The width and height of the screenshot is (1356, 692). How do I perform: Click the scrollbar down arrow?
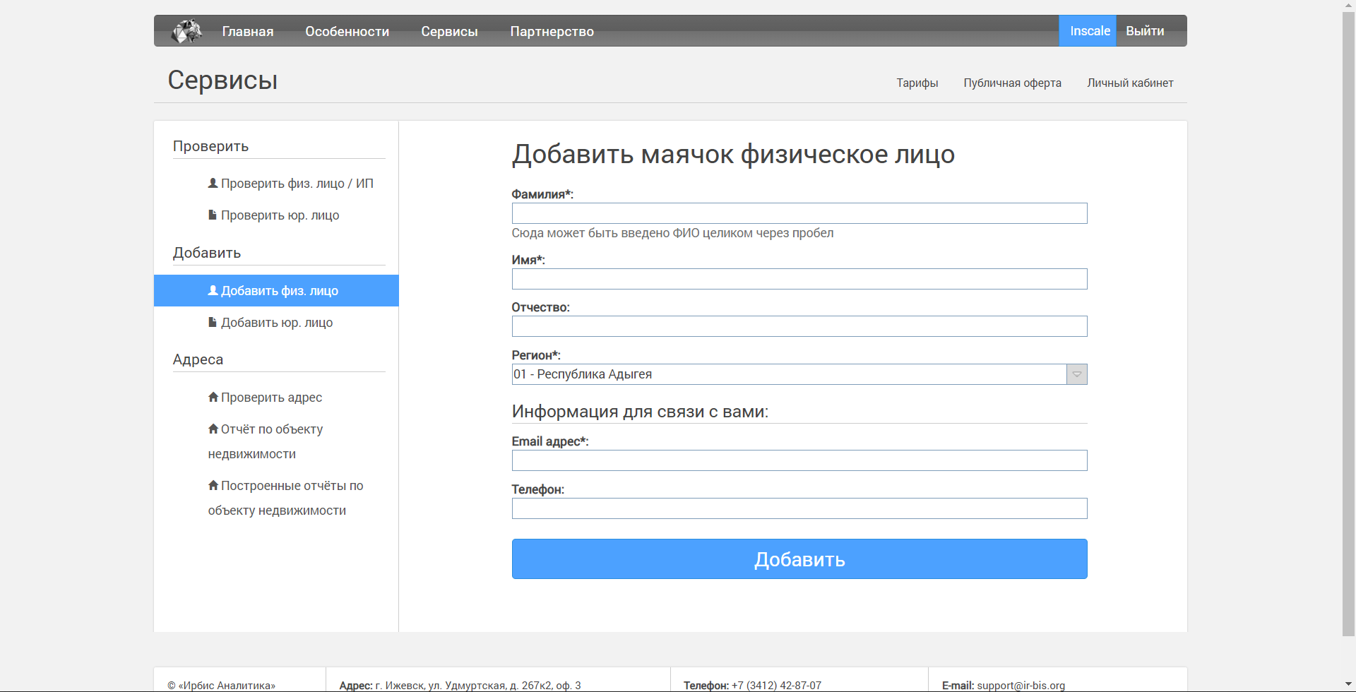coord(1349,685)
